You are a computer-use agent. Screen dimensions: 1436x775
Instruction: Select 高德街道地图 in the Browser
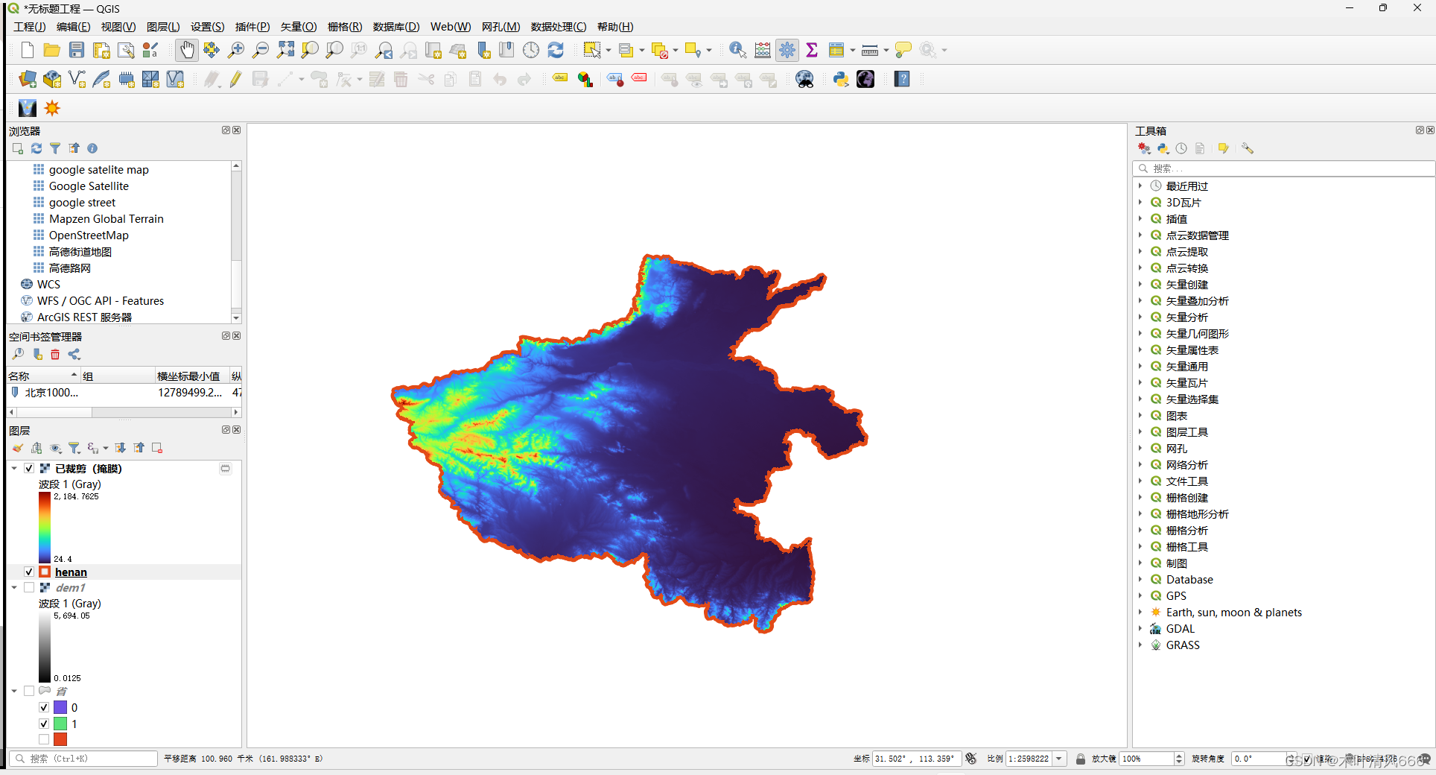80,252
